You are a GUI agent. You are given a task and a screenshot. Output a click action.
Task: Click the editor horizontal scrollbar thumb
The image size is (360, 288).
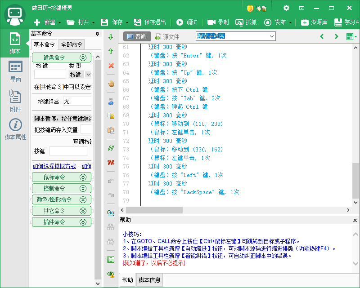click(154, 210)
